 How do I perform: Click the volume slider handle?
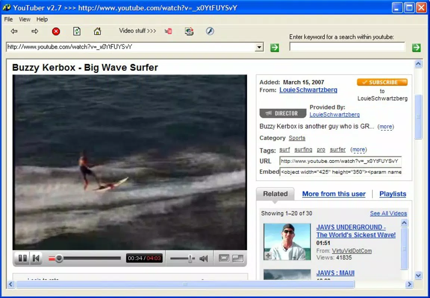190,258
